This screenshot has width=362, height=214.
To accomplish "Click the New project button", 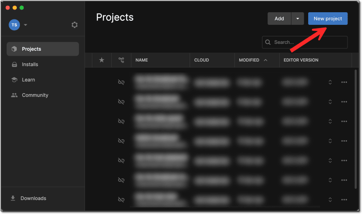I will pos(328,19).
